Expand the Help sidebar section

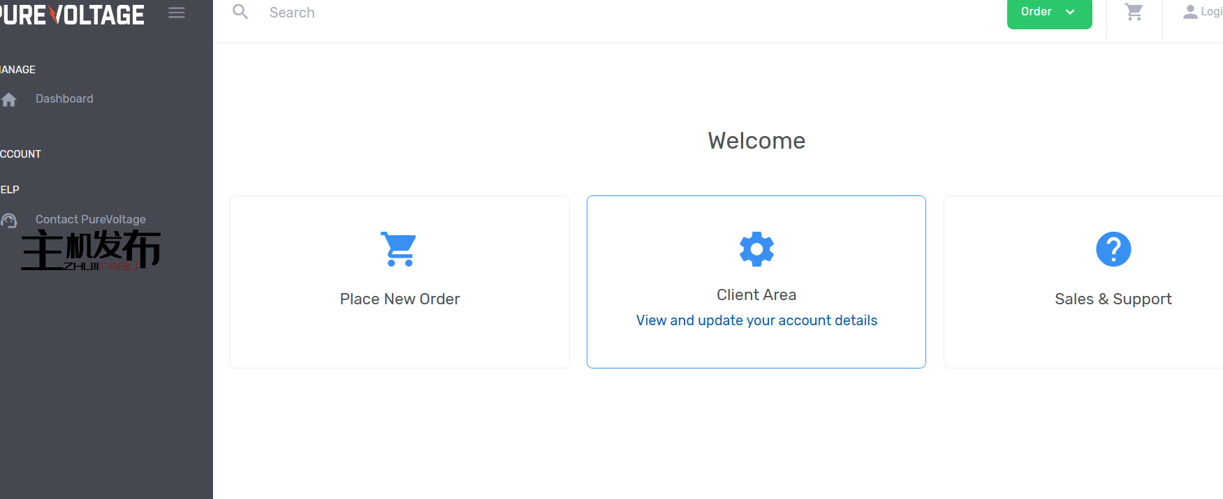click(10, 190)
